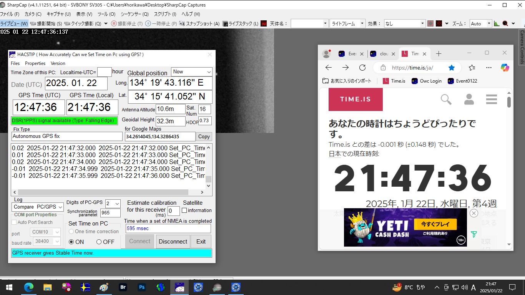
Task: Click the search magnifier on Time.is page
Action: pos(446,99)
